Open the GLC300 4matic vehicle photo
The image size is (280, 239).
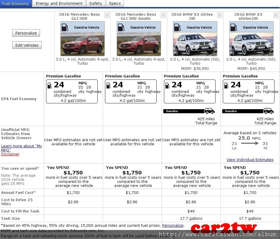[139, 44]
